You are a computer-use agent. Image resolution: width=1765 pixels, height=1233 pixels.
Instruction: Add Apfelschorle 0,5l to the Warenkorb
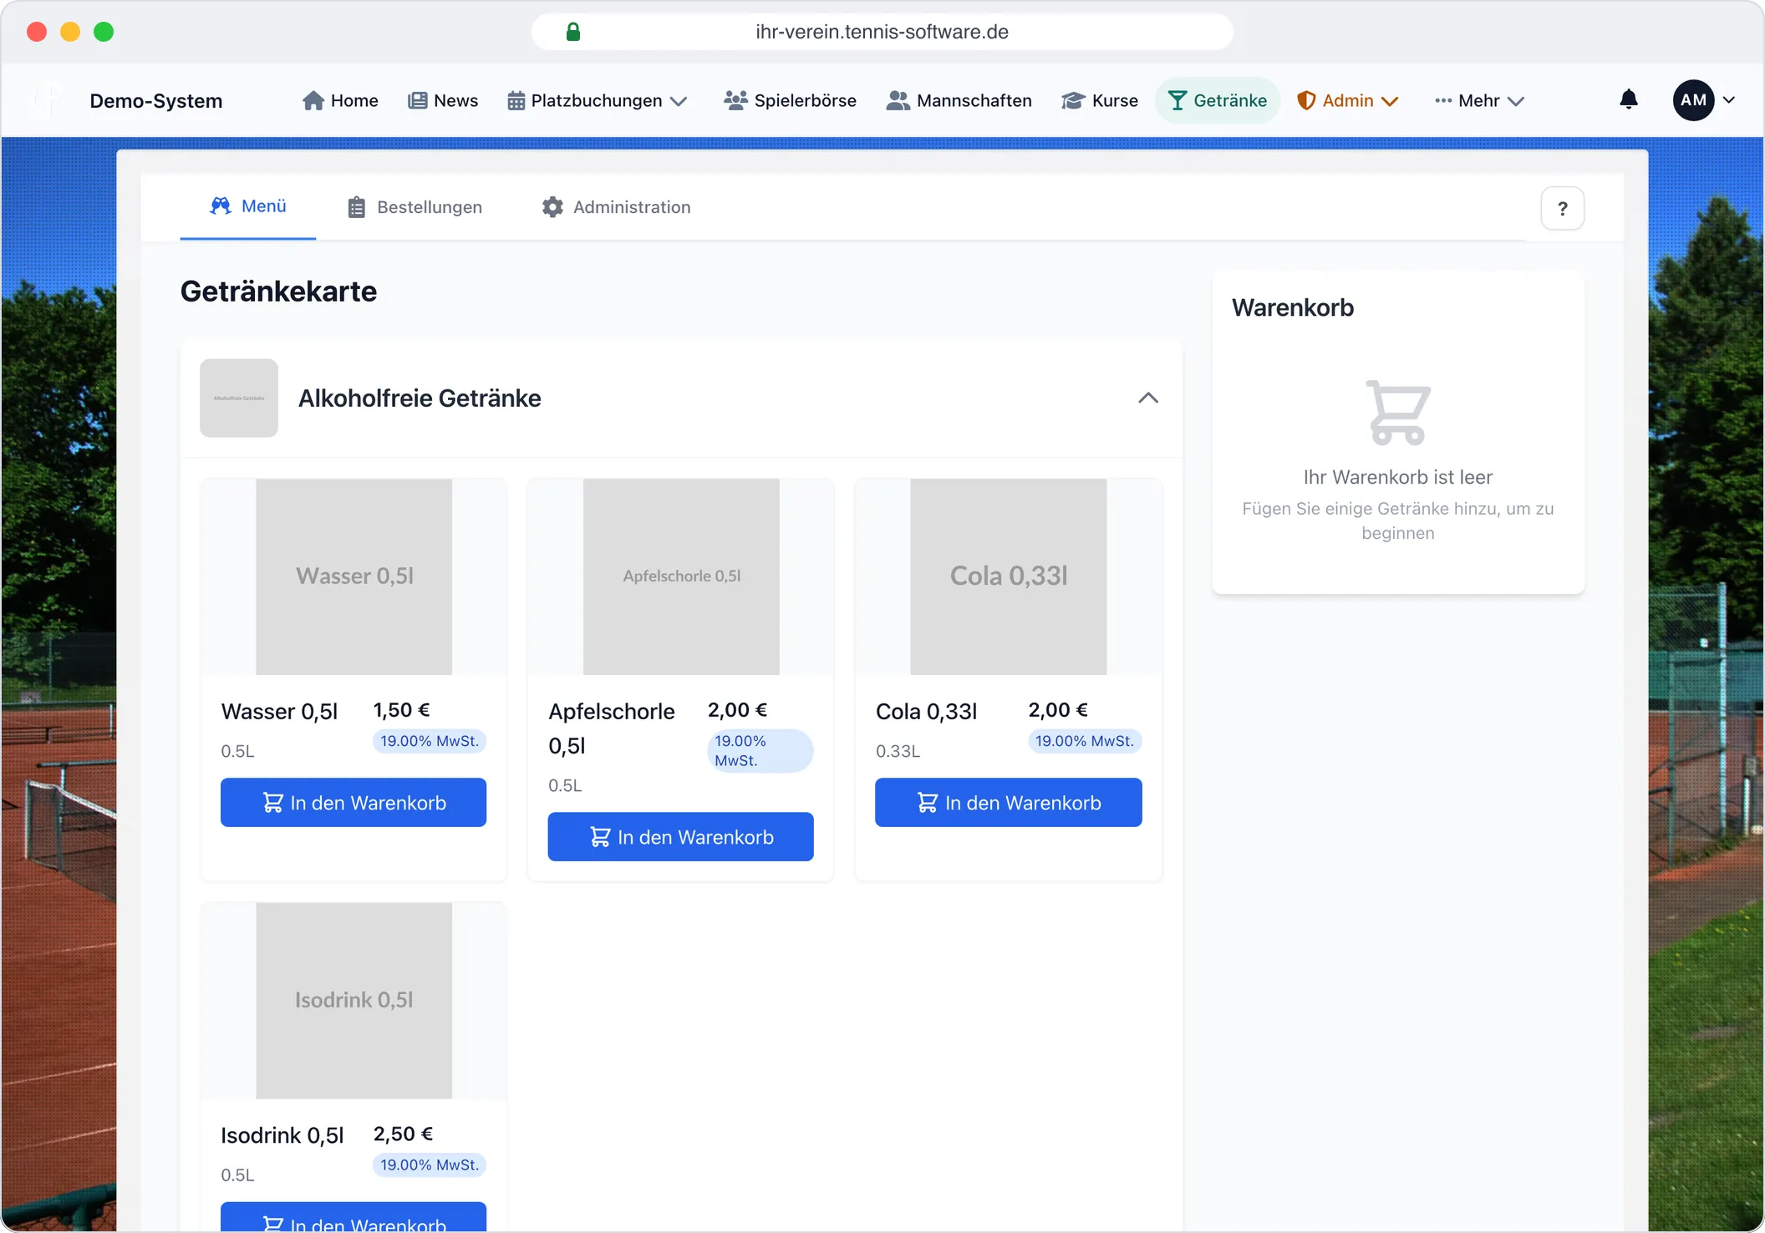680,837
